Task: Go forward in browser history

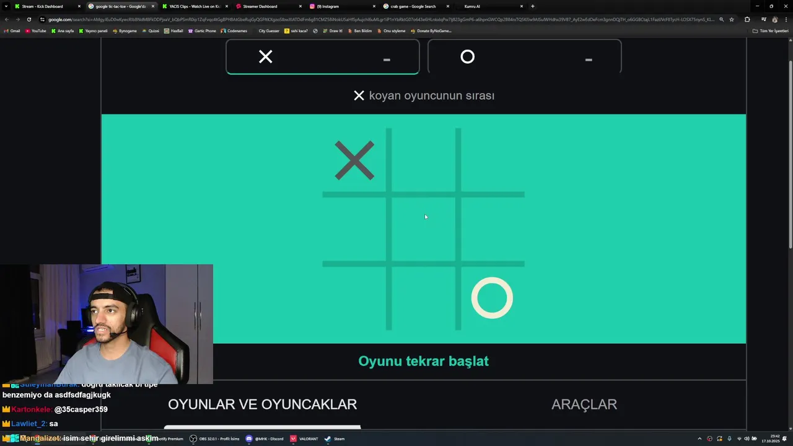Action: (17, 19)
